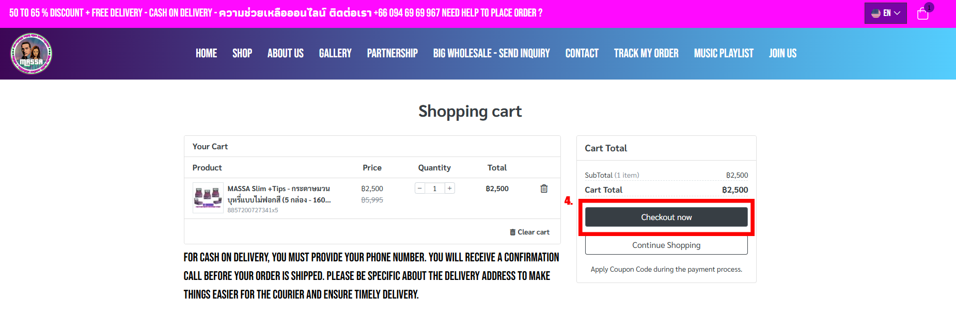Click the Join Us menu item
956x313 pixels.
click(x=782, y=53)
